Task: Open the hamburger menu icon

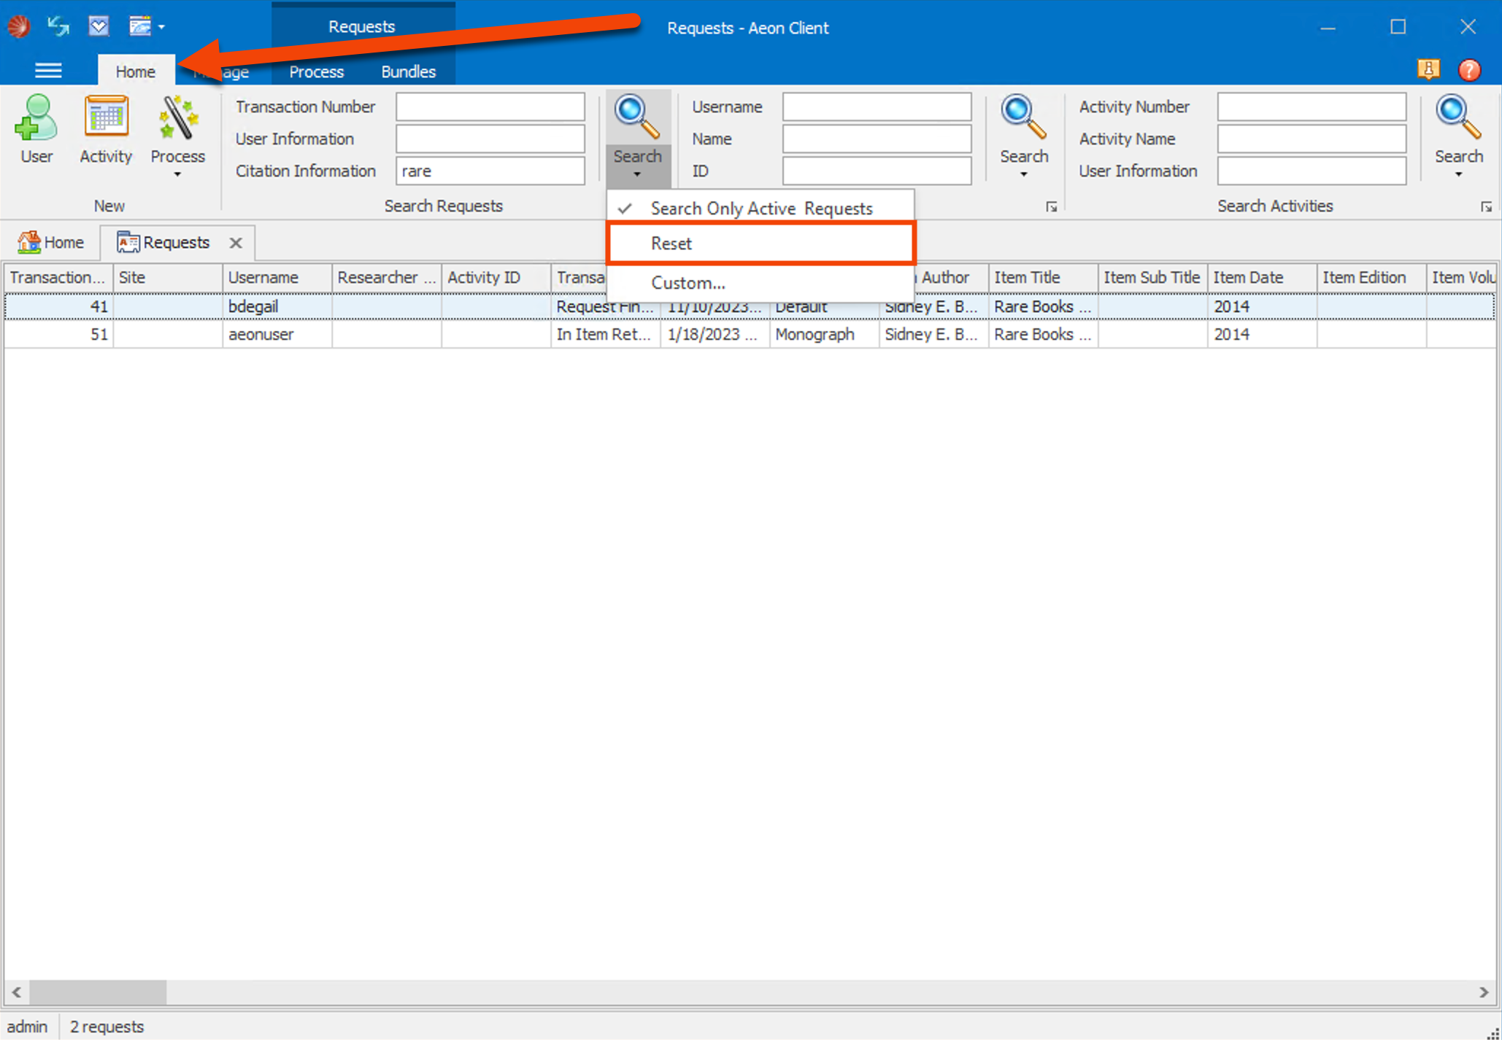Action: pos(48,70)
